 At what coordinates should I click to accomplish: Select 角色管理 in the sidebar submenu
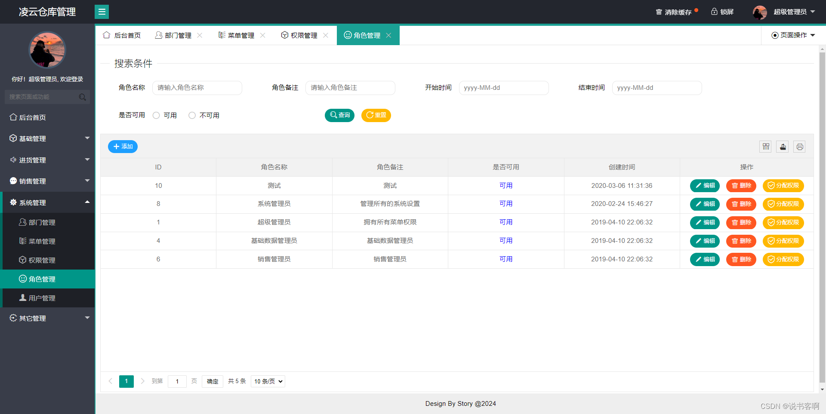pyautogui.click(x=48, y=279)
